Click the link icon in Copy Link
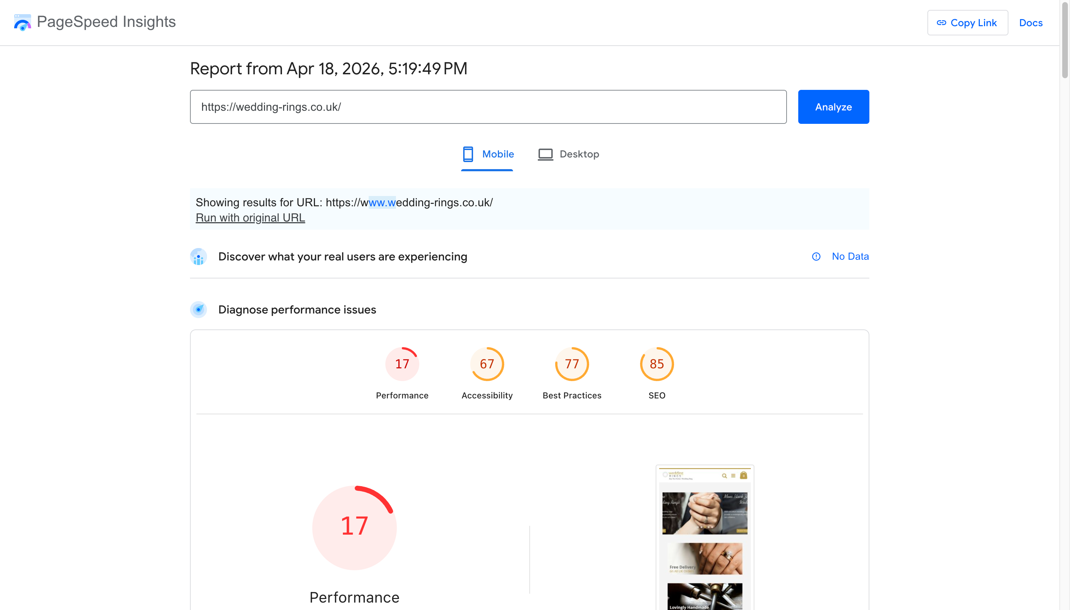Image resolution: width=1070 pixels, height=610 pixels. [x=942, y=23]
